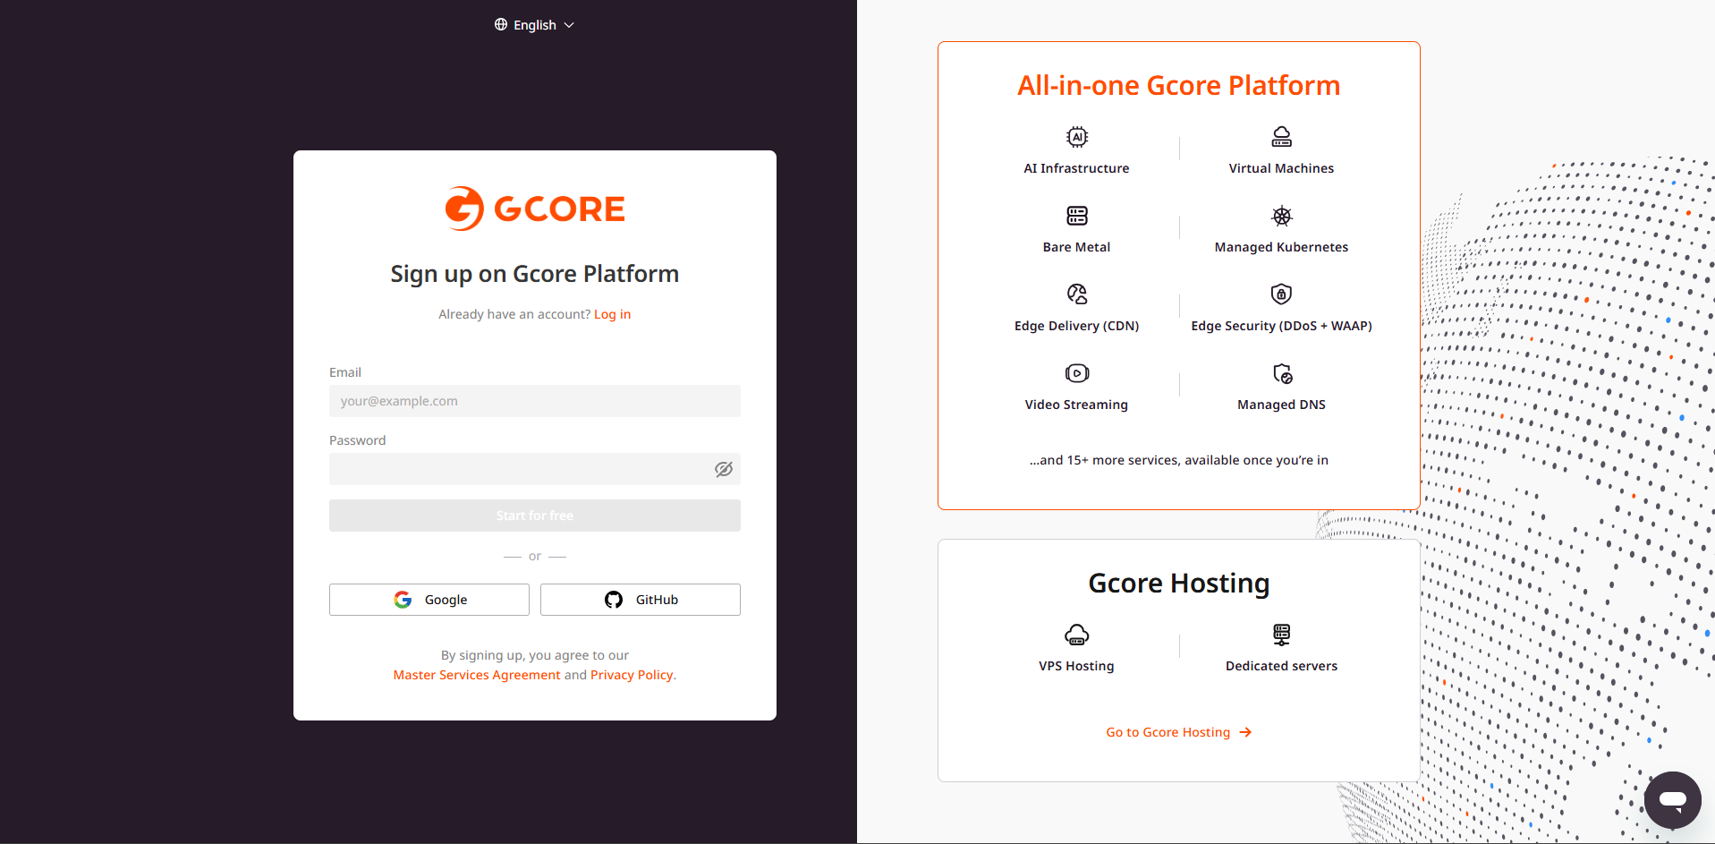Open the chat support widget
Screen dimensions: 1715x844
[x=1672, y=799]
